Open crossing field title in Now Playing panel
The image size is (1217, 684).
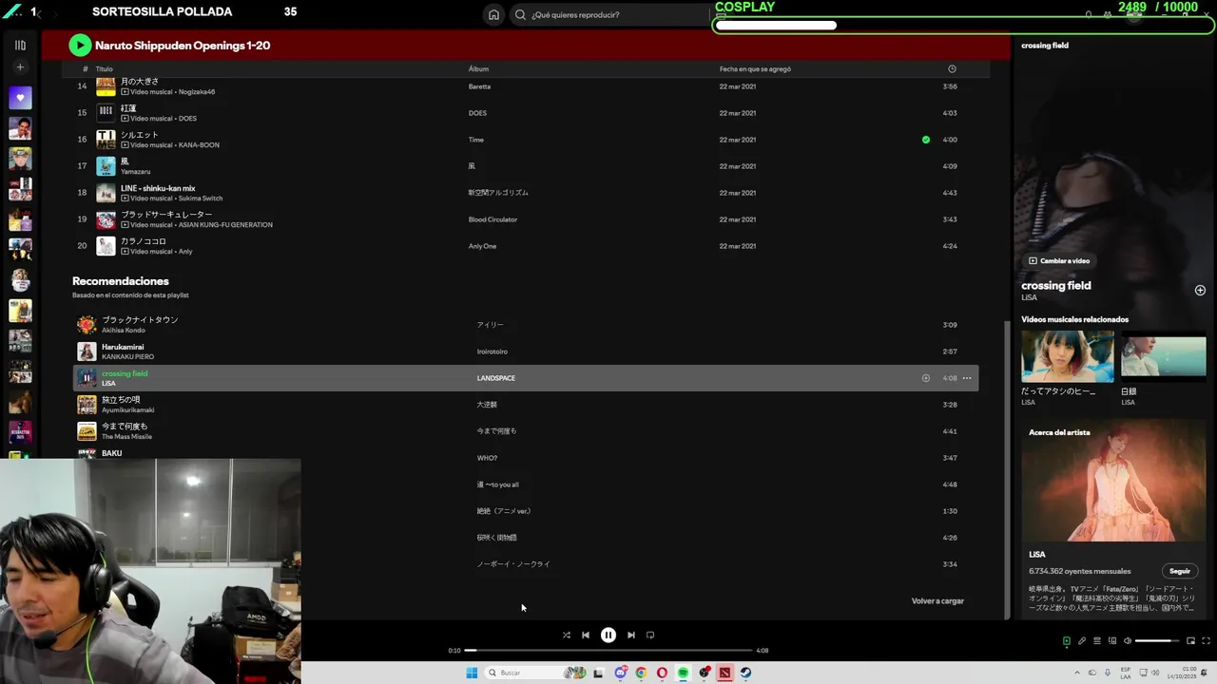pyautogui.click(x=1056, y=285)
